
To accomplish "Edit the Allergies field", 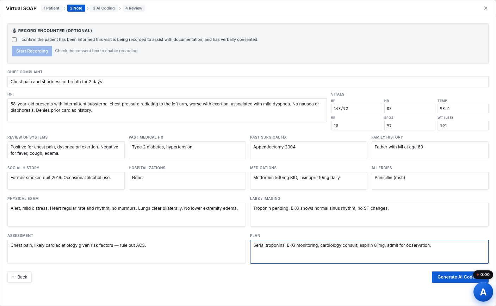I will pos(430,181).
